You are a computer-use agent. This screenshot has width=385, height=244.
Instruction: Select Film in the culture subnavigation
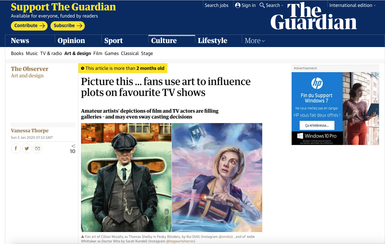pos(98,53)
